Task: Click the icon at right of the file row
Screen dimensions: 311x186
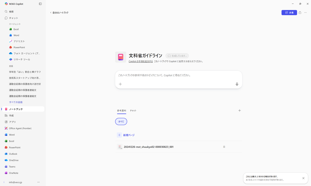Action: pyautogui.click(x=224, y=147)
